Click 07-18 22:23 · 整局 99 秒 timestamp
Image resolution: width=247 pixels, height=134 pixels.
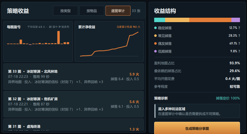coord(29,76)
